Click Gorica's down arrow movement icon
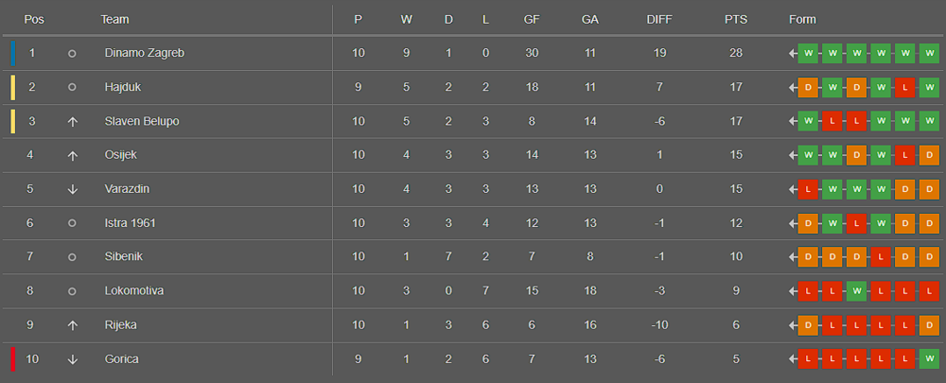Screen dimensions: 946x383 point(72,359)
